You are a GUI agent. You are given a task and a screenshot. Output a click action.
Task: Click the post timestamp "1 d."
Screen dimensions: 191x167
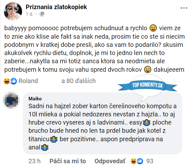click(x=29, y=14)
